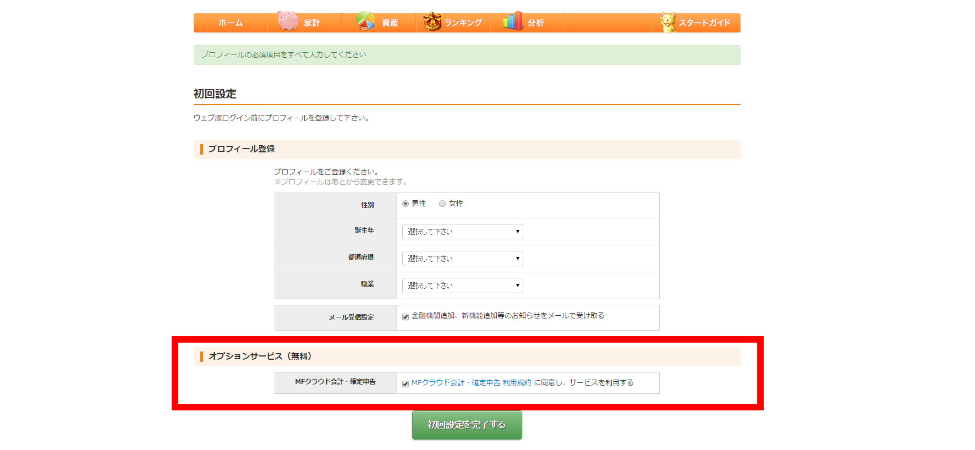The image size is (975, 450).
Task: Open the 職業 dropdown list
Action: pos(462,286)
